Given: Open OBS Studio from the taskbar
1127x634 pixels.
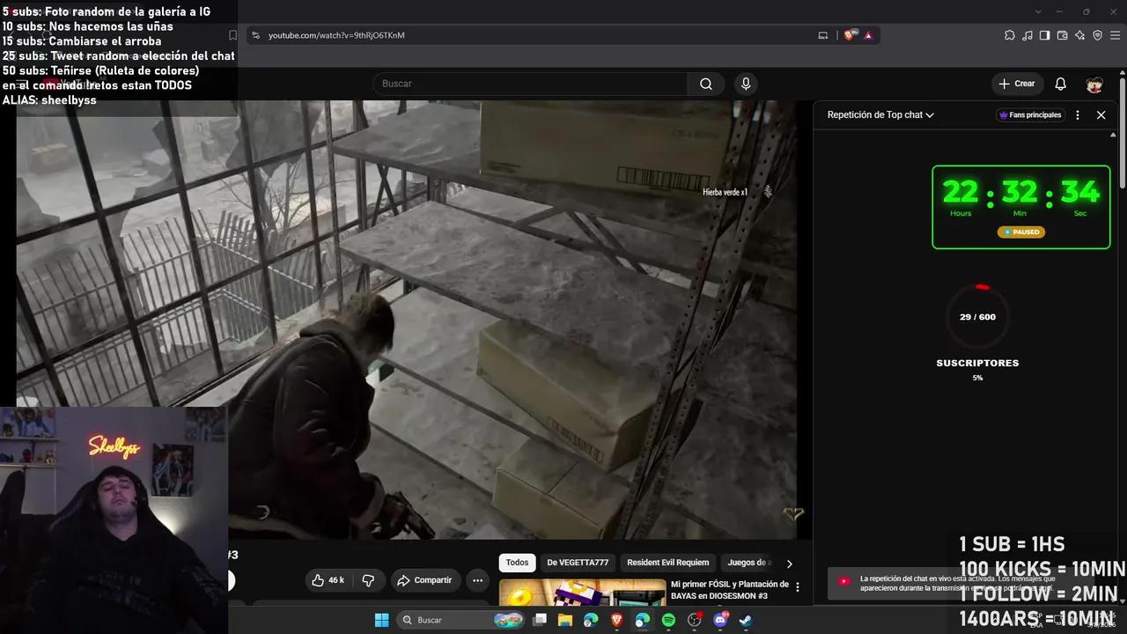Looking at the screenshot, I should pos(695,620).
